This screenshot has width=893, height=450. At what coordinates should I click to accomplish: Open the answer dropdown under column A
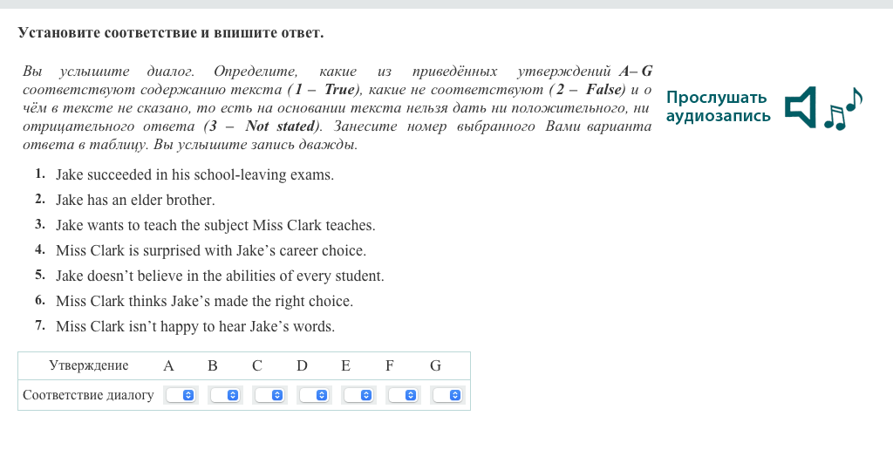pos(181,395)
